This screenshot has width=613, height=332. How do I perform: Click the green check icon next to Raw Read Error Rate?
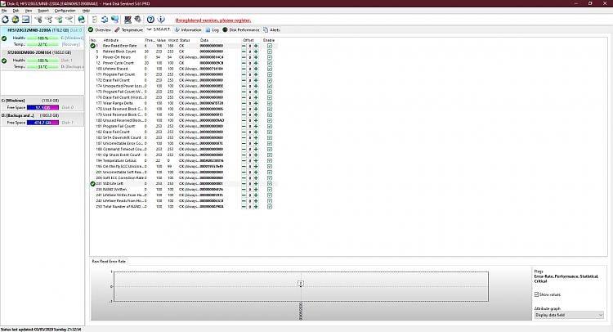pos(92,46)
